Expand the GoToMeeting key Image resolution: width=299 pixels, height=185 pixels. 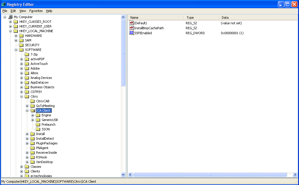tap(27, 106)
